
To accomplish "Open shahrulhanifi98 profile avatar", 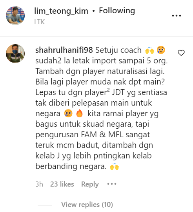I will (x=15, y=54).
